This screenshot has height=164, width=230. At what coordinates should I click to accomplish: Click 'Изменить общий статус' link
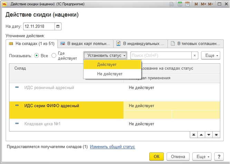112,147
